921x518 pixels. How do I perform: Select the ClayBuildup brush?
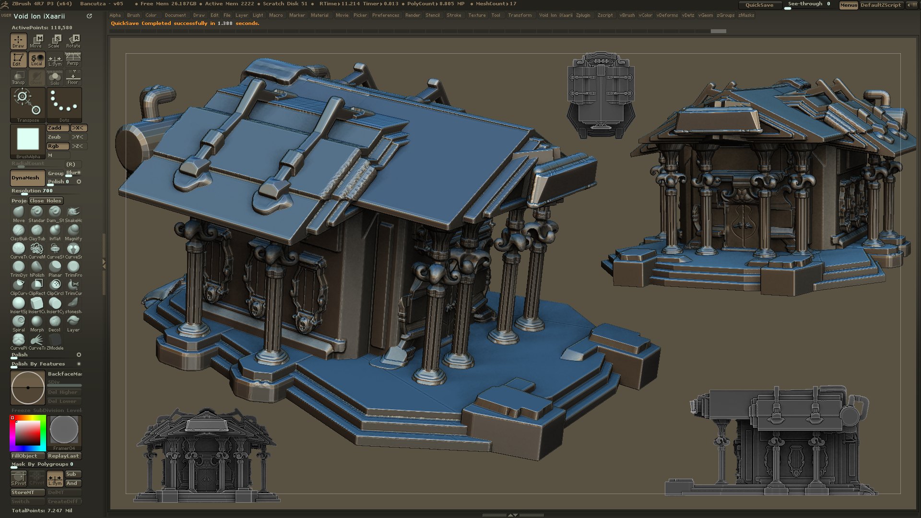19,231
